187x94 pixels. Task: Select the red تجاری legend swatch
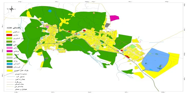(x=9, y=35)
